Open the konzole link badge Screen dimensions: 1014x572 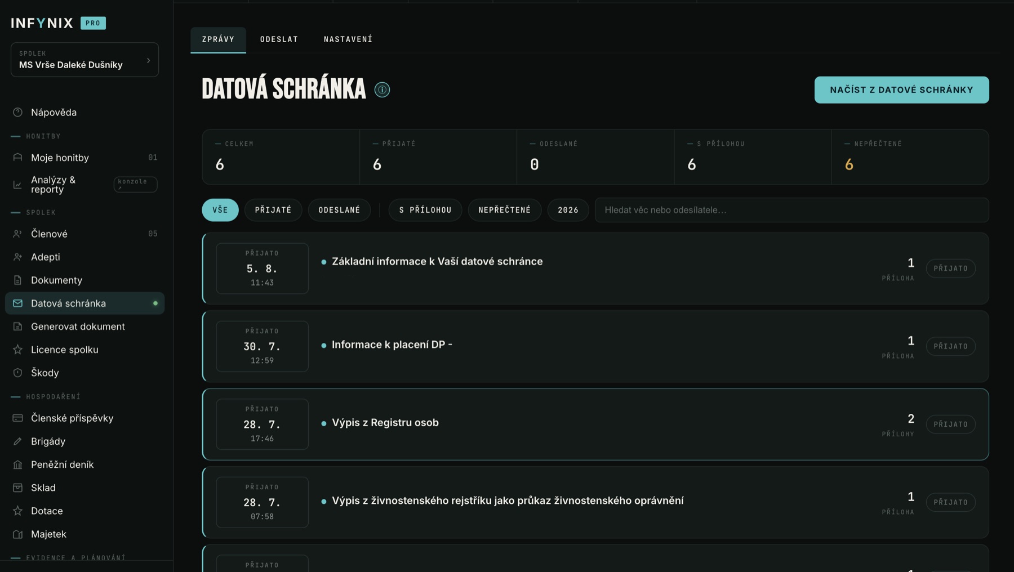[x=135, y=184]
